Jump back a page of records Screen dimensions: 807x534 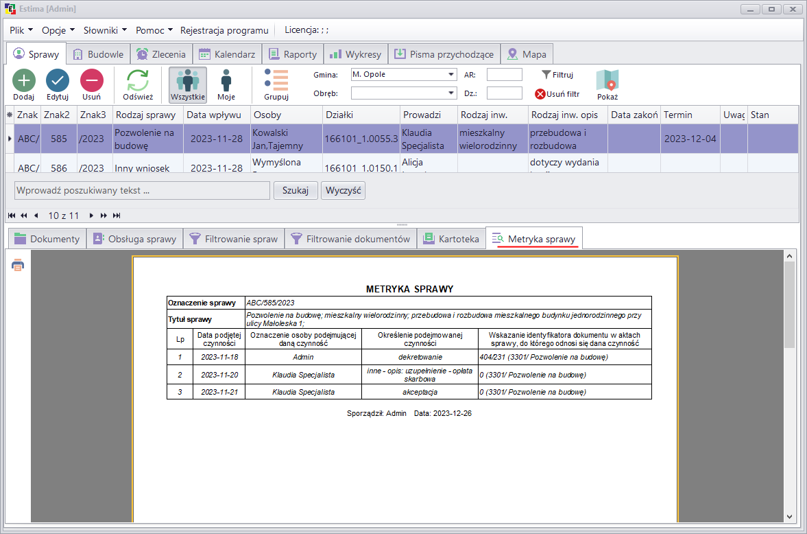click(24, 216)
